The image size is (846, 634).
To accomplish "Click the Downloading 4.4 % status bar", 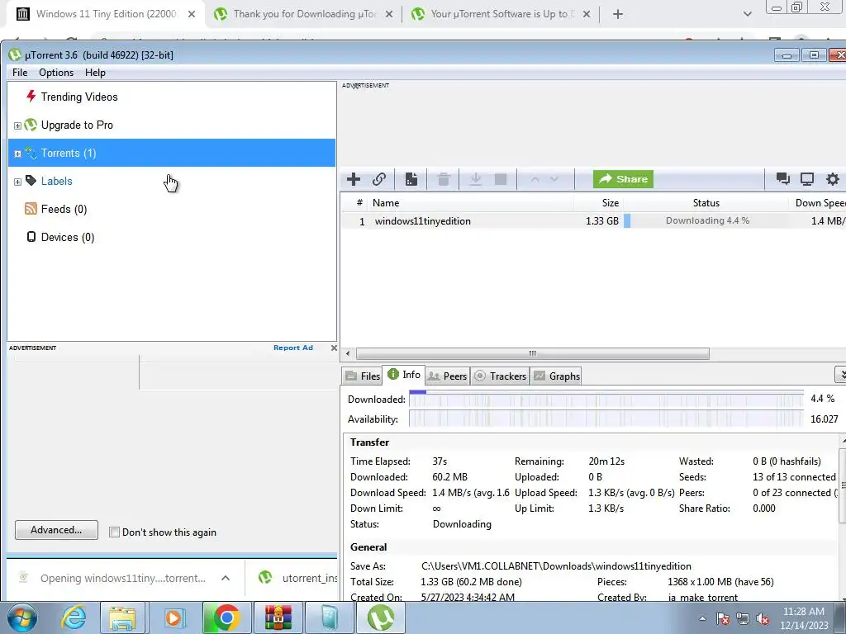I will [706, 220].
